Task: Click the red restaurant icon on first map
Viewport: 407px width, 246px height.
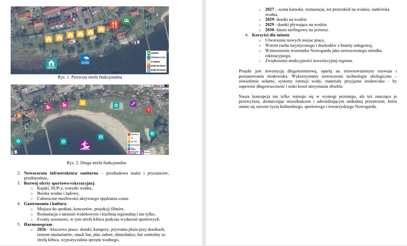Action: pyautogui.click(x=114, y=25)
